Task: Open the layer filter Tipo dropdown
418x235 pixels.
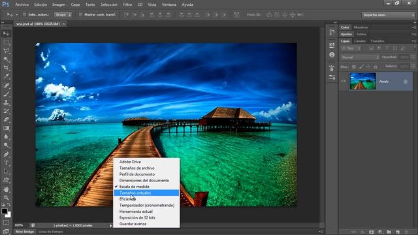Action: (x=351, y=48)
